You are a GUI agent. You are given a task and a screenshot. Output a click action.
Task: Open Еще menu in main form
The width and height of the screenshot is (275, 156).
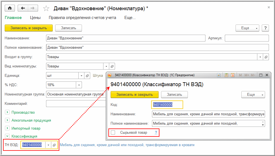[x=247, y=28]
